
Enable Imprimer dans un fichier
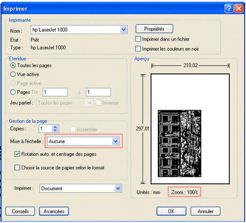138,39
